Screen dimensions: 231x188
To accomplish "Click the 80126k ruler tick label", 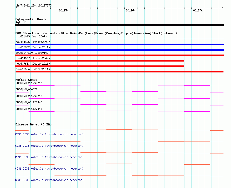I will click(131, 10).
